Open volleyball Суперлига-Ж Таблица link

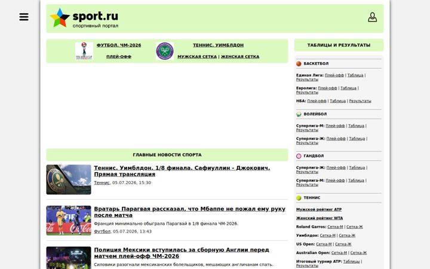click(357, 139)
